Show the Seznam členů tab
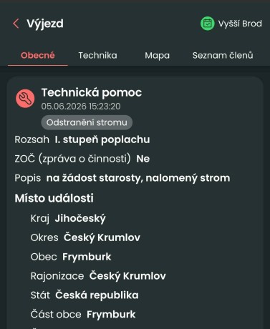This screenshot has height=329, width=270. pos(223,55)
